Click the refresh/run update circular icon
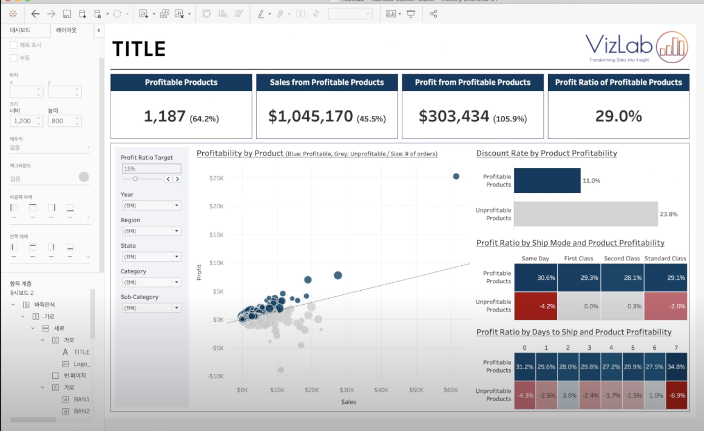704x431 pixels. (117, 14)
